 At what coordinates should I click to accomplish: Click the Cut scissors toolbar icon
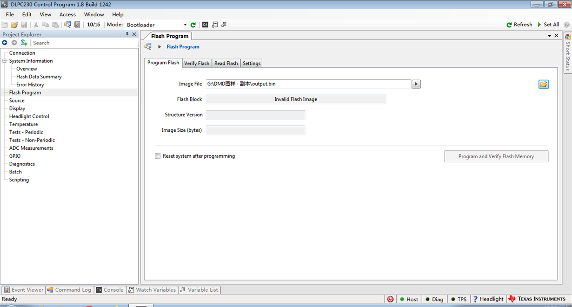(x=36, y=25)
